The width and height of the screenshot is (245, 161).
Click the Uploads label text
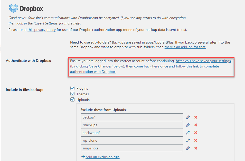click(83, 100)
